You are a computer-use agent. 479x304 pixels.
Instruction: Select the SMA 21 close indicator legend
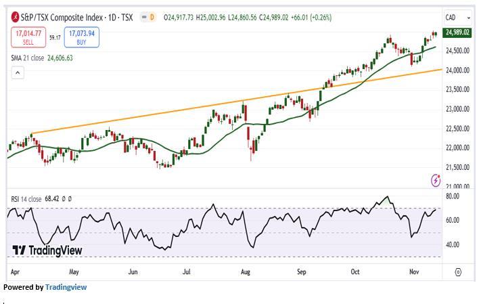tap(27, 58)
